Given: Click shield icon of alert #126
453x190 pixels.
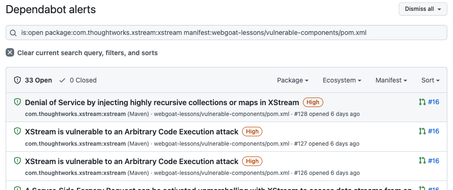Looking at the screenshot, I should tap(17, 161).
